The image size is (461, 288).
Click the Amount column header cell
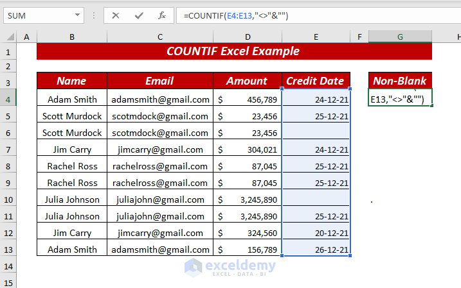point(248,81)
